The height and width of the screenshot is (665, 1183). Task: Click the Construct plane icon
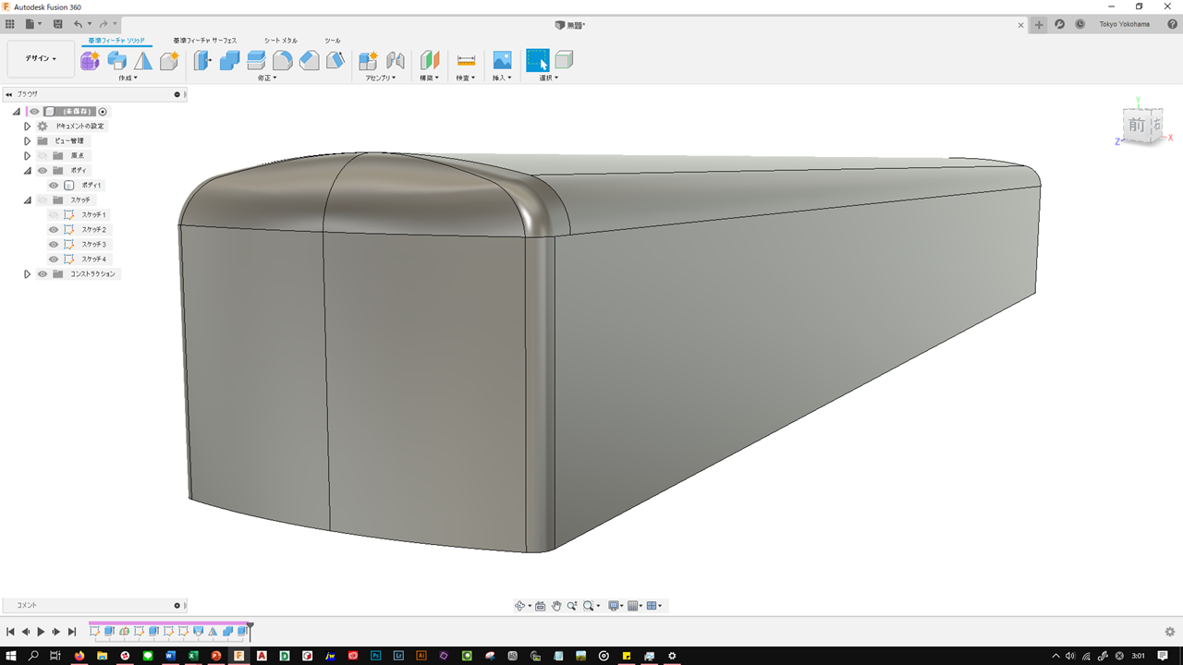[430, 61]
